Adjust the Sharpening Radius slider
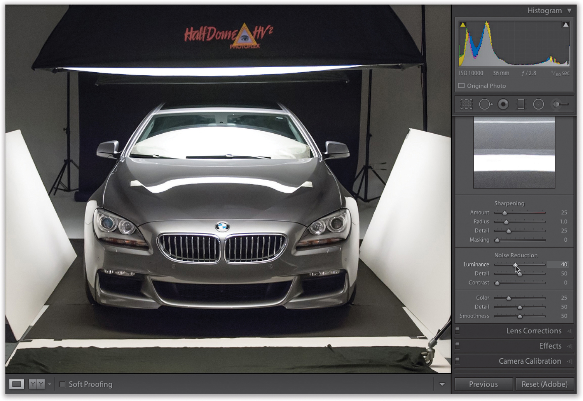The image size is (583, 401). [x=506, y=222]
